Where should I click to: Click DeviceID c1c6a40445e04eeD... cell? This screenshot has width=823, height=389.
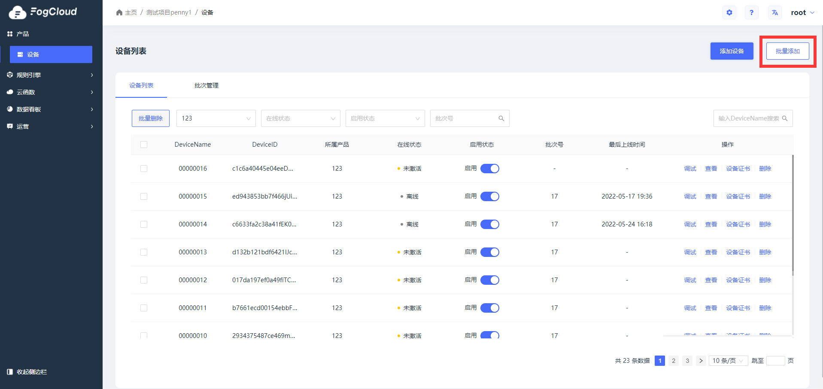click(x=263, y=169)
